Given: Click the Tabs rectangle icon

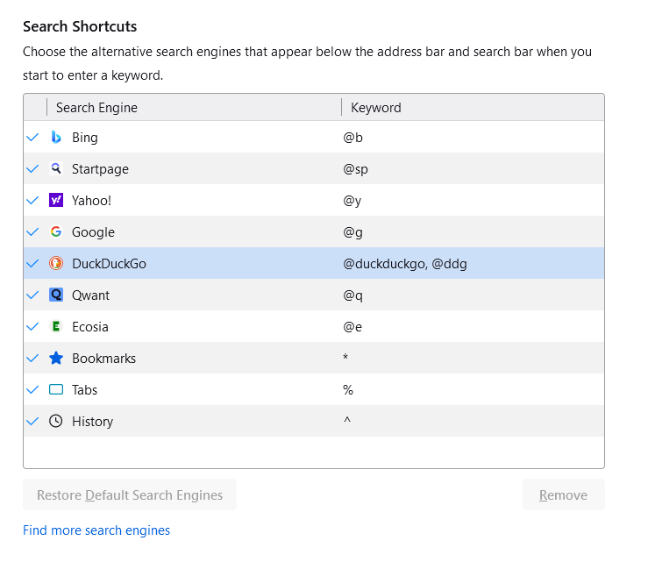Looking at the screenshot, I should pos(56,390).
